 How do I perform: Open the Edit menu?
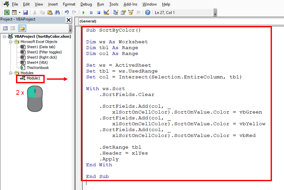click(26, 4)
